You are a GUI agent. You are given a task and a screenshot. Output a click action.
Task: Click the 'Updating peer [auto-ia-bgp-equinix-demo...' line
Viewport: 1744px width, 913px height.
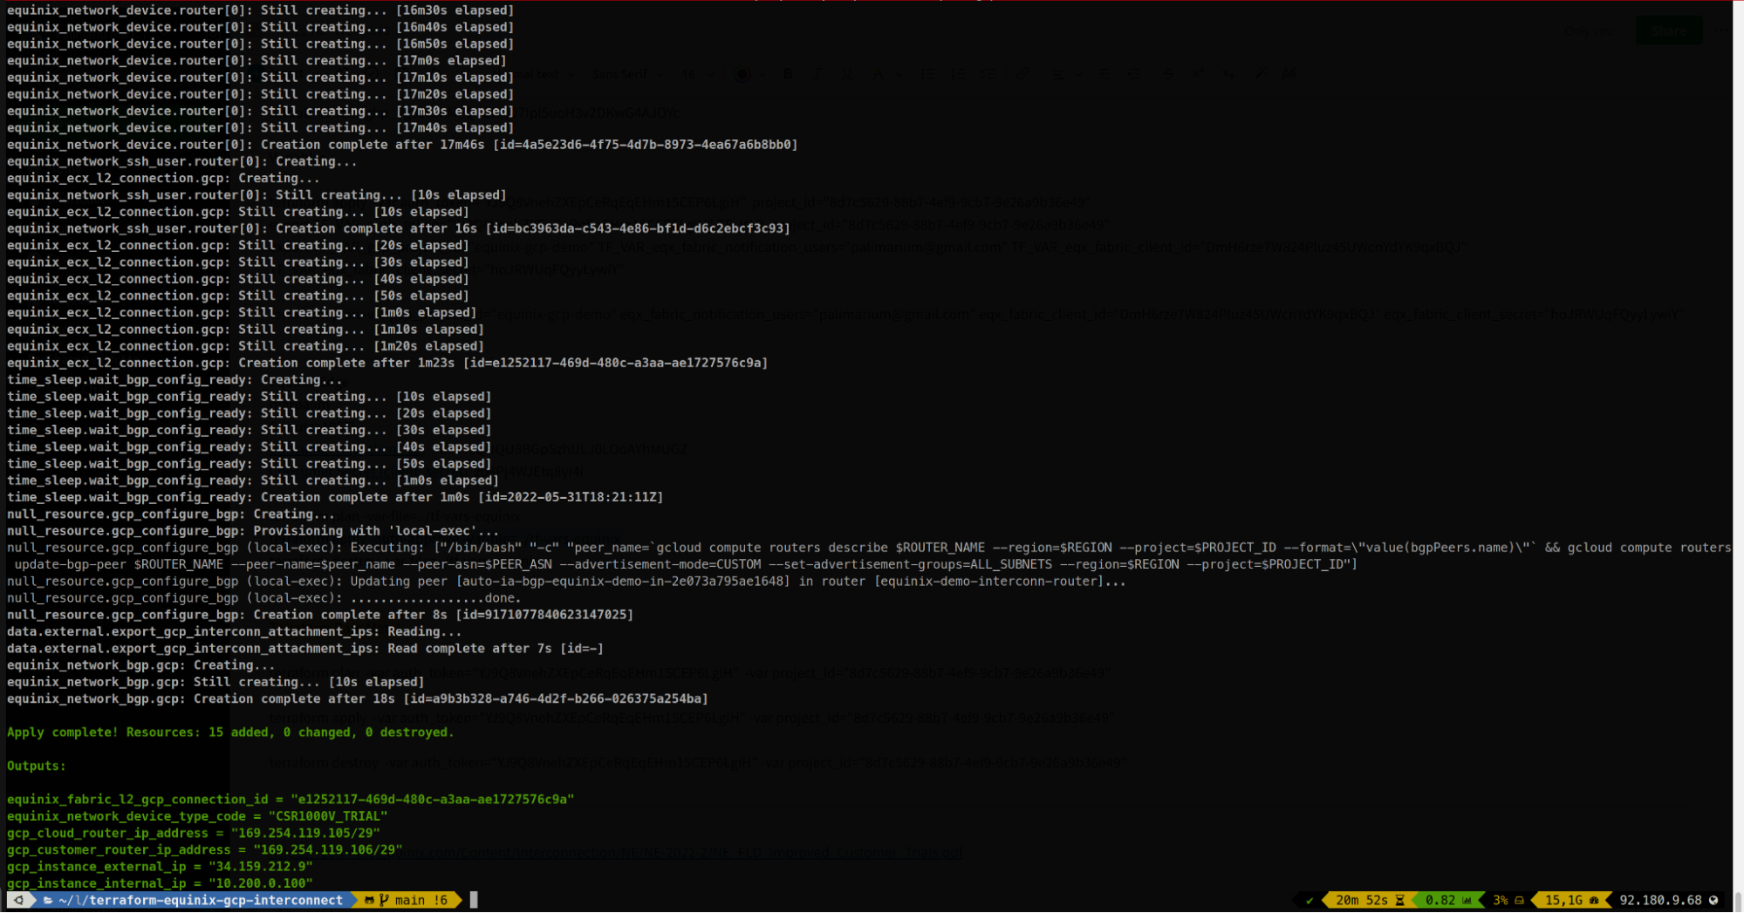pos(567,582)
